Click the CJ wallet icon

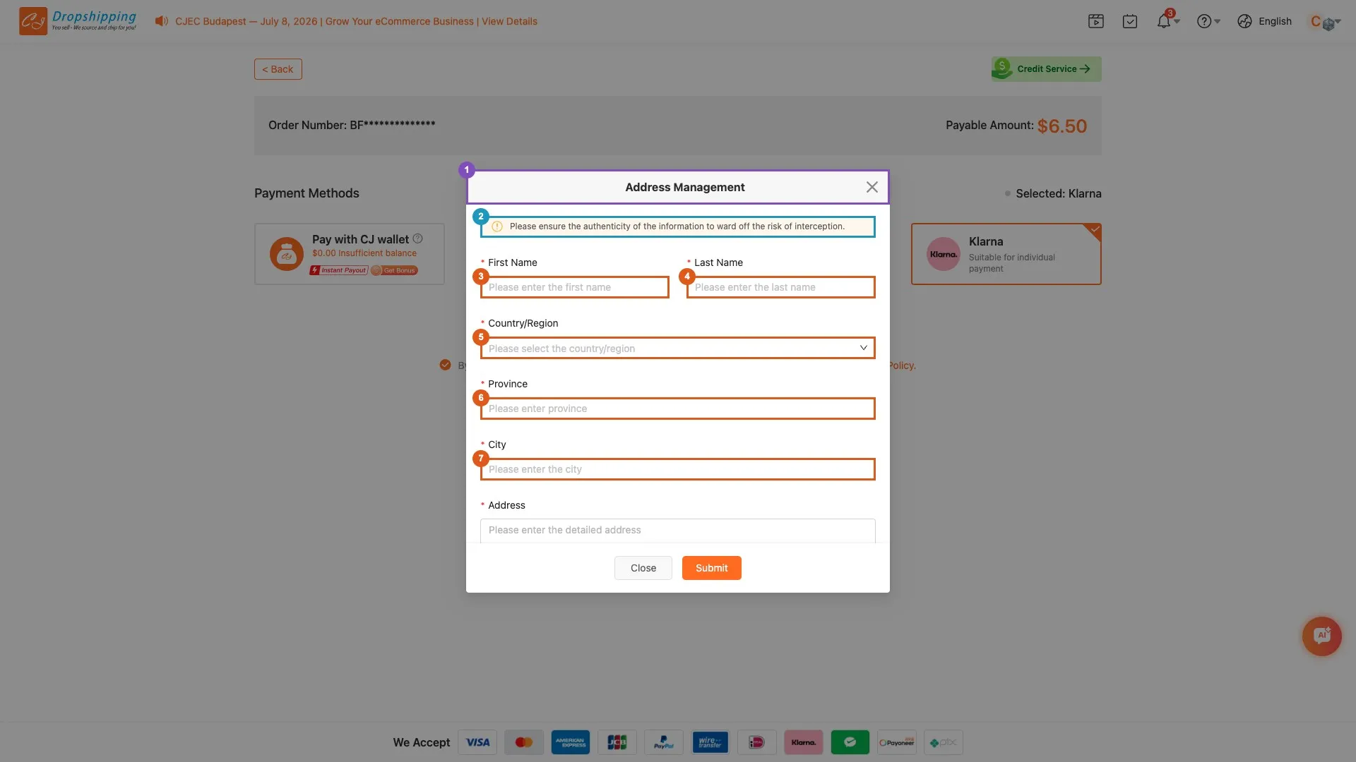click(x=287, y=254)
